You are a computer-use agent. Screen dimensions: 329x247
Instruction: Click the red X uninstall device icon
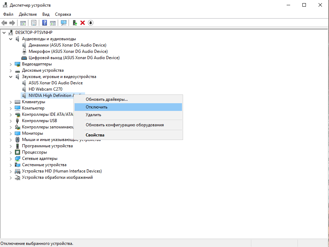(x=83, y=23)
